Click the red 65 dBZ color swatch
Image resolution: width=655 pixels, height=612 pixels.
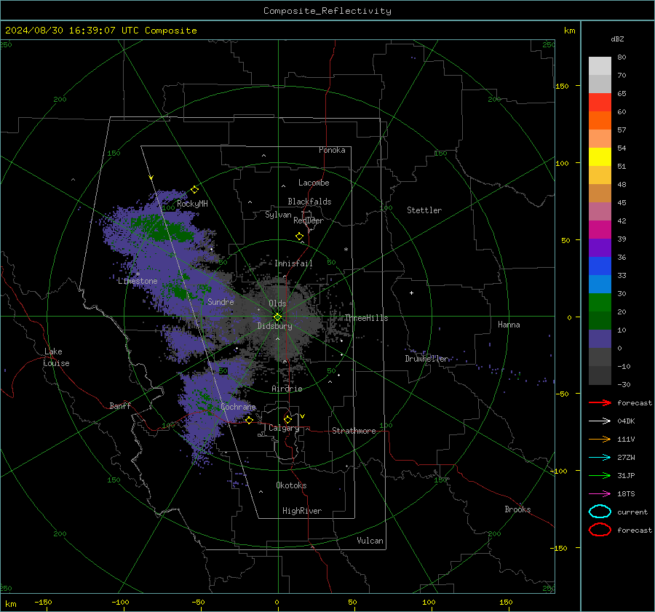point(600,102)
